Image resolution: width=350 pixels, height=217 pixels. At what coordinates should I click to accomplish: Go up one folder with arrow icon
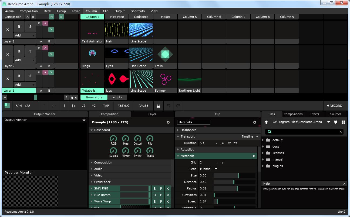pos(266,122)
